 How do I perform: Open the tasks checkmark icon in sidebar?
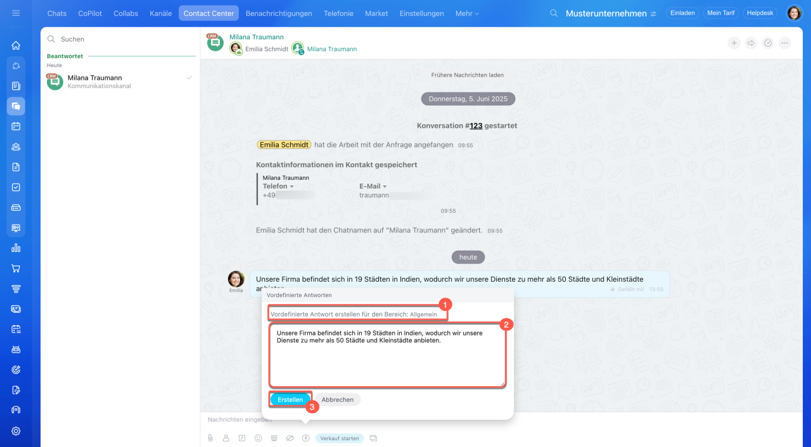[x=16, y=187]
